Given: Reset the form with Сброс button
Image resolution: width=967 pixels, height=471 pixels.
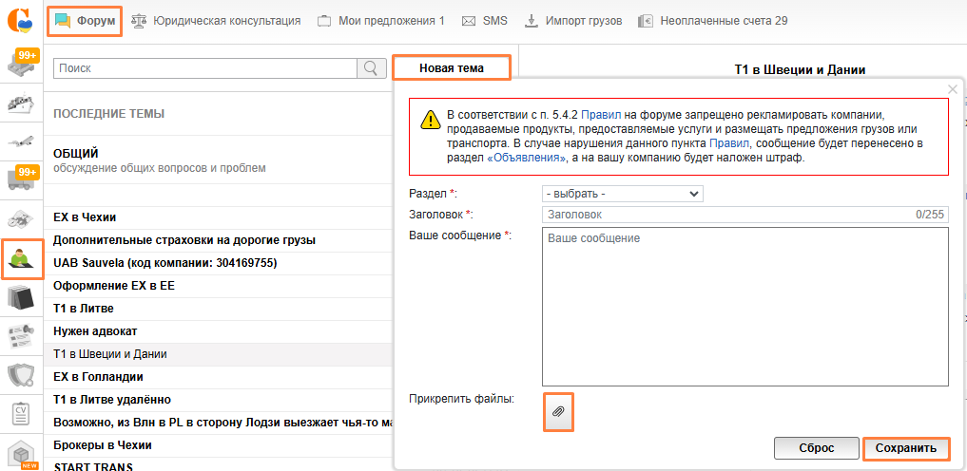Looking at the screenshot, I should point(816,448).
